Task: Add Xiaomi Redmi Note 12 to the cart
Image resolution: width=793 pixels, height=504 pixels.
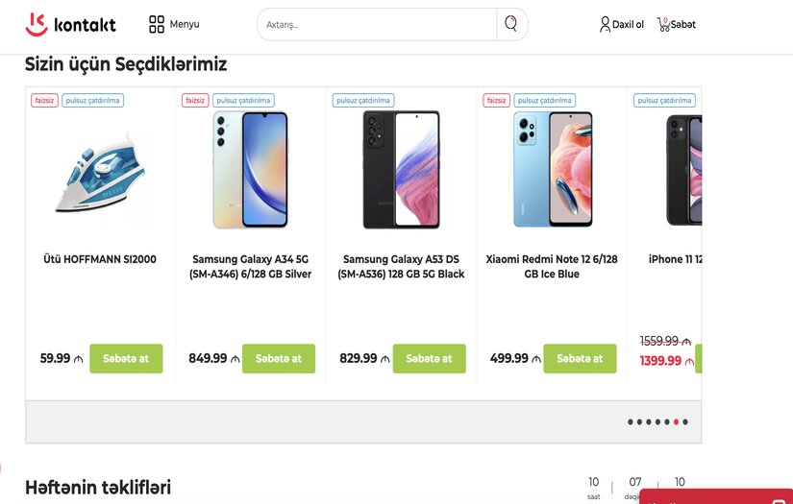Action: pyautogui.click(x=580, y=358)
